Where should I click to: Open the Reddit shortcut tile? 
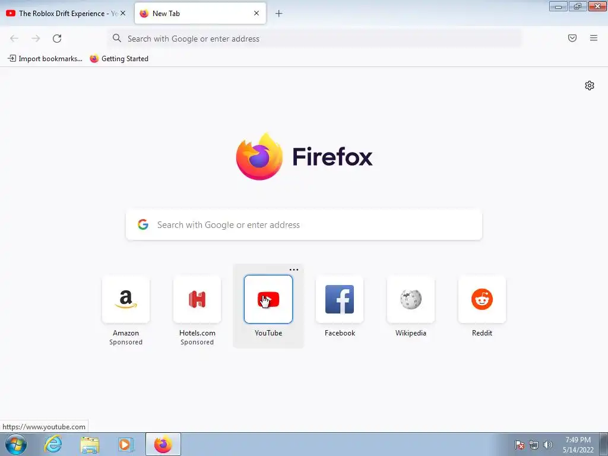(482, 299)
